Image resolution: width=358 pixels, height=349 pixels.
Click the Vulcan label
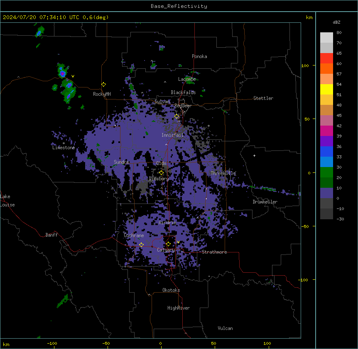pos(225,328)
